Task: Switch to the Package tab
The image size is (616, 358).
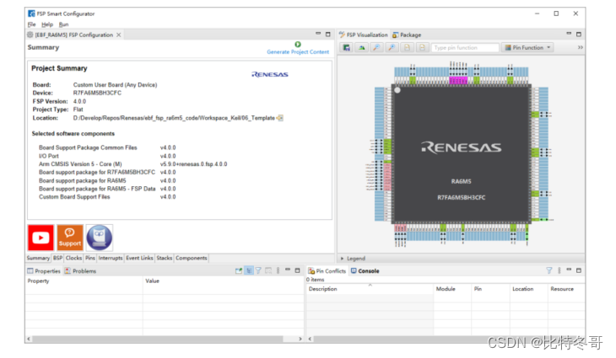Action: [407, 35]
